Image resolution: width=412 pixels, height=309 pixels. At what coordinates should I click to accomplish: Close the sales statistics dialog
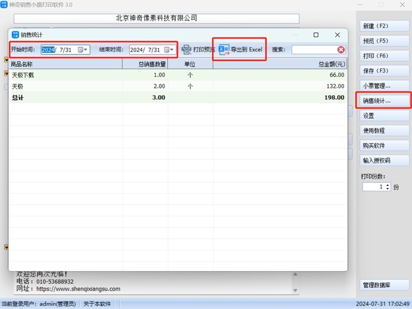[x=337, y=35]
